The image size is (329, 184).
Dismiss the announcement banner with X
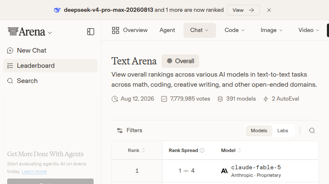point(269,10)
